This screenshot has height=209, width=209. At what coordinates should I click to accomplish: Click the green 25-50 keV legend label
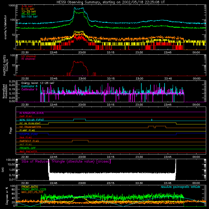pos(28,14)
